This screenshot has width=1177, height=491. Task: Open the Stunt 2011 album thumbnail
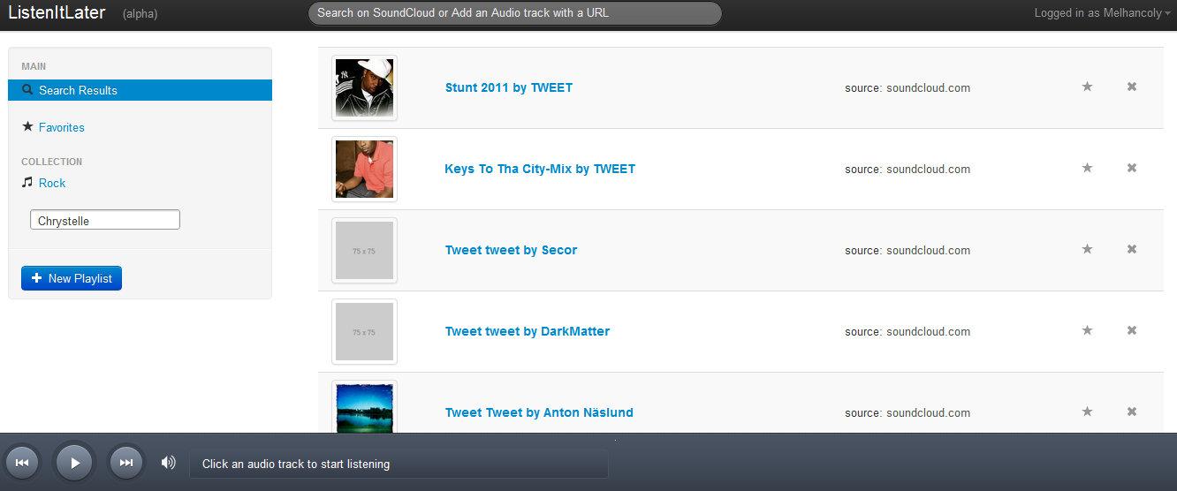[364, 87]
